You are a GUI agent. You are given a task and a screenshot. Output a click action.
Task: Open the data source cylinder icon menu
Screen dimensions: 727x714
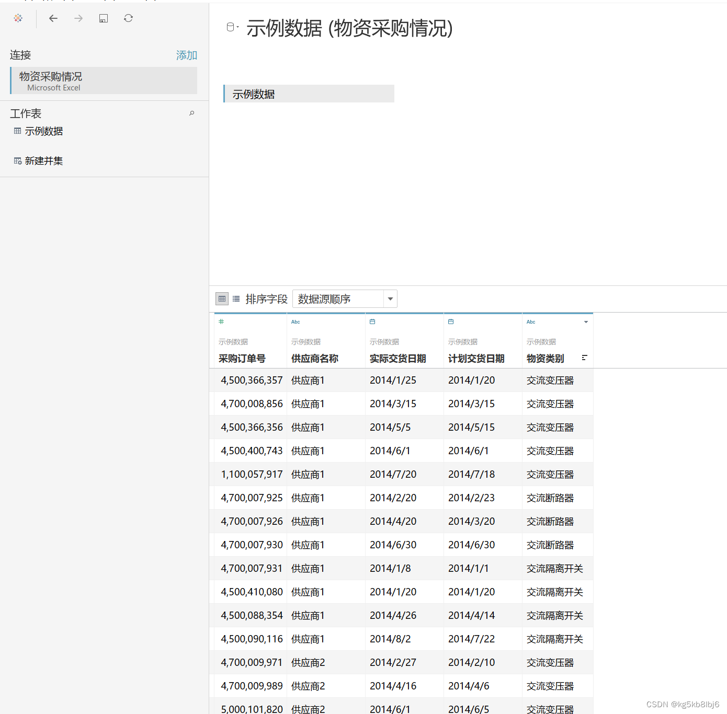232,27
